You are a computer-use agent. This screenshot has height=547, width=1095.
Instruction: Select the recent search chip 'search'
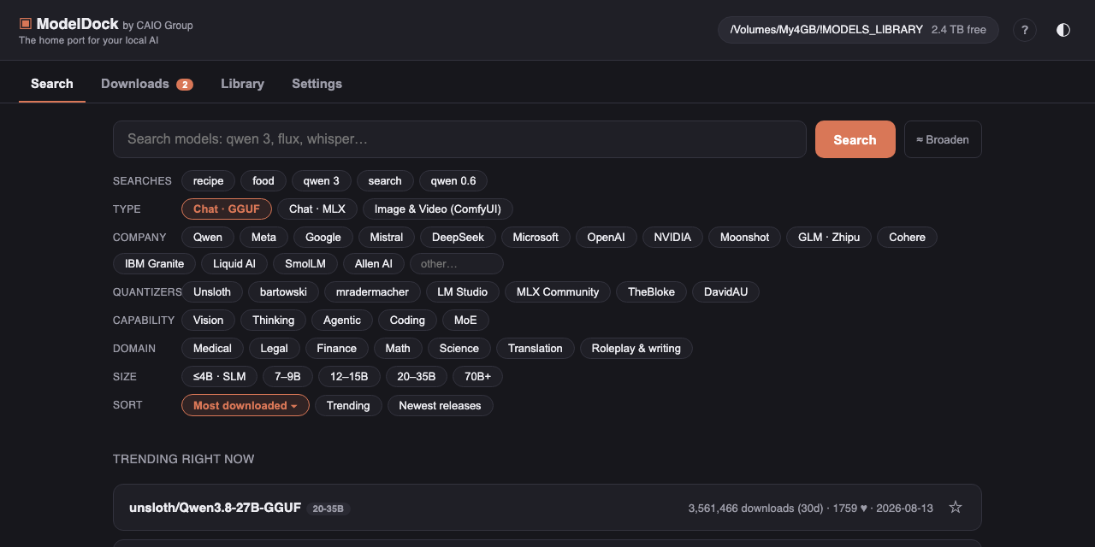[x=385, y=180]
